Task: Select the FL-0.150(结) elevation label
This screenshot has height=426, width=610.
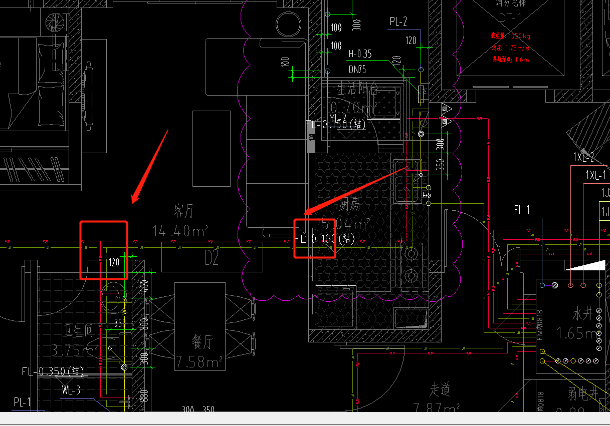Action: click(x=336, y=124)
